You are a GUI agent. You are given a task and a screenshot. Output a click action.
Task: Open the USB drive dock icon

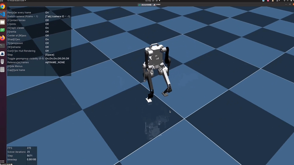point(2,61)
